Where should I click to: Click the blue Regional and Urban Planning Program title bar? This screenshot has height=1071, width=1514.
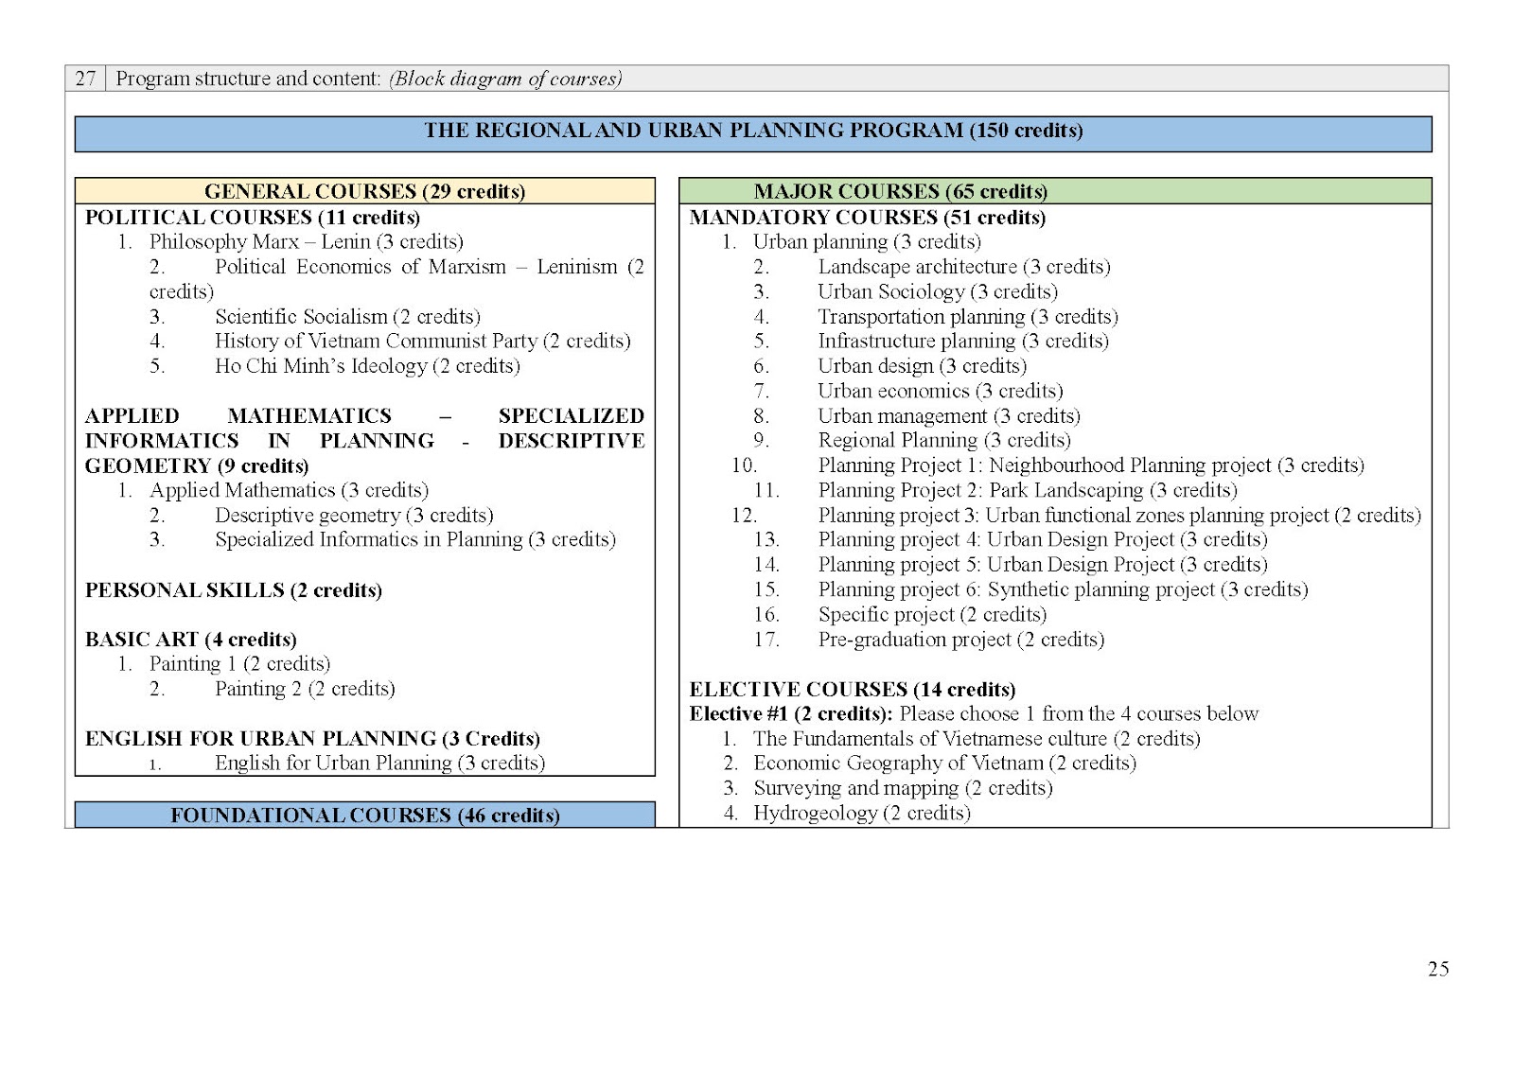(x=752, y=132)
